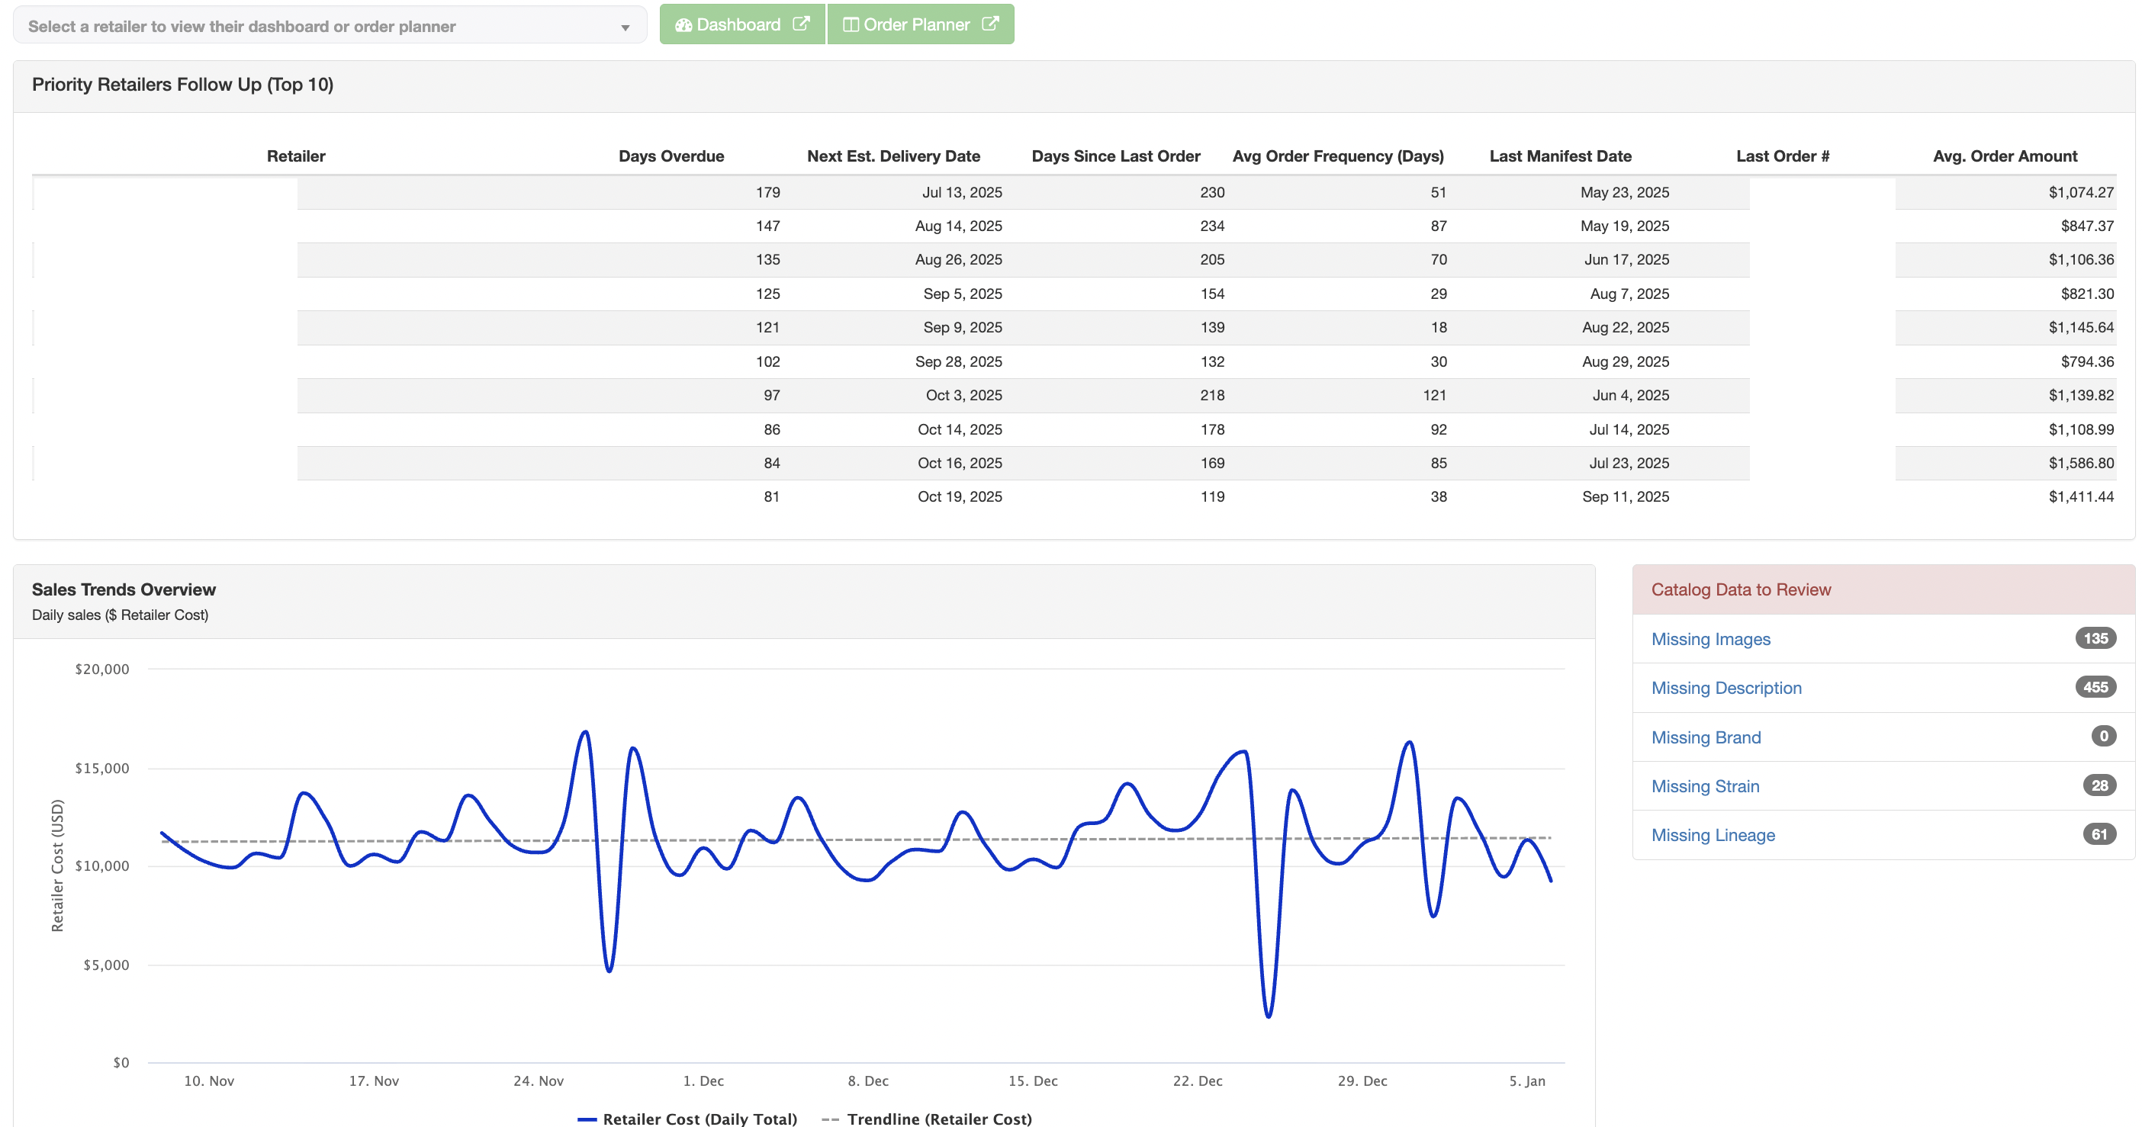This screenshot has width=2142, height=1127.
Task: Click external-link icon on Order Planner button
Action: click(989, 24)
